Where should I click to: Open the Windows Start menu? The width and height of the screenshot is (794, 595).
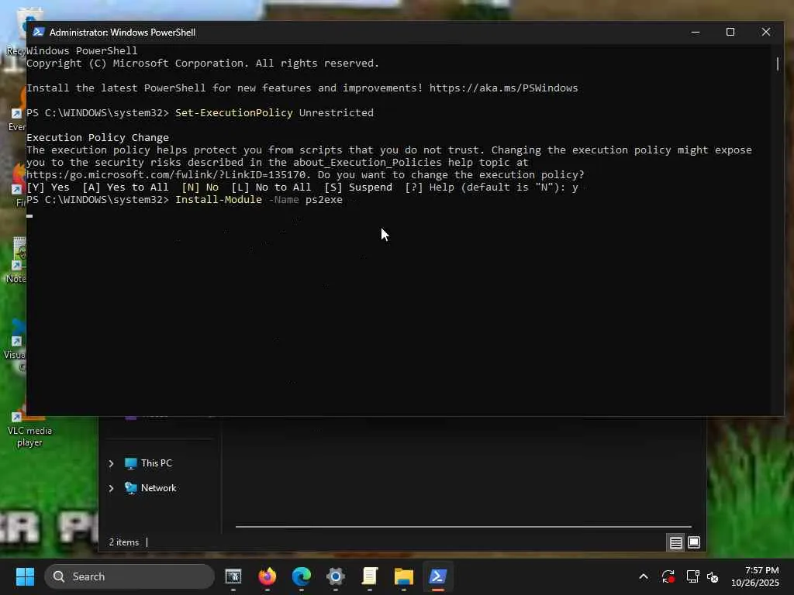pos(25,576)
